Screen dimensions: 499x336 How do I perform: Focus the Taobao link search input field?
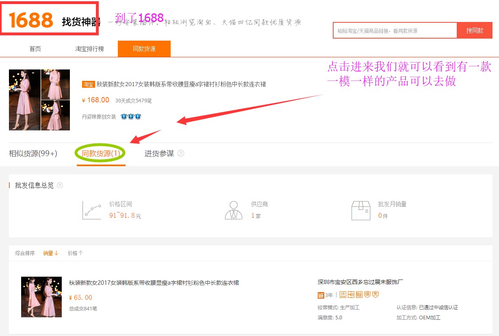tap(395, 30)
